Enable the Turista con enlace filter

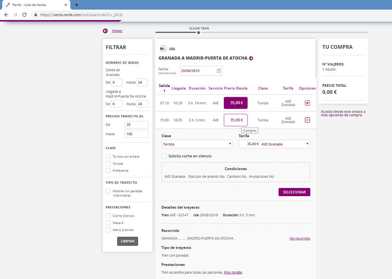pos(108,157)
